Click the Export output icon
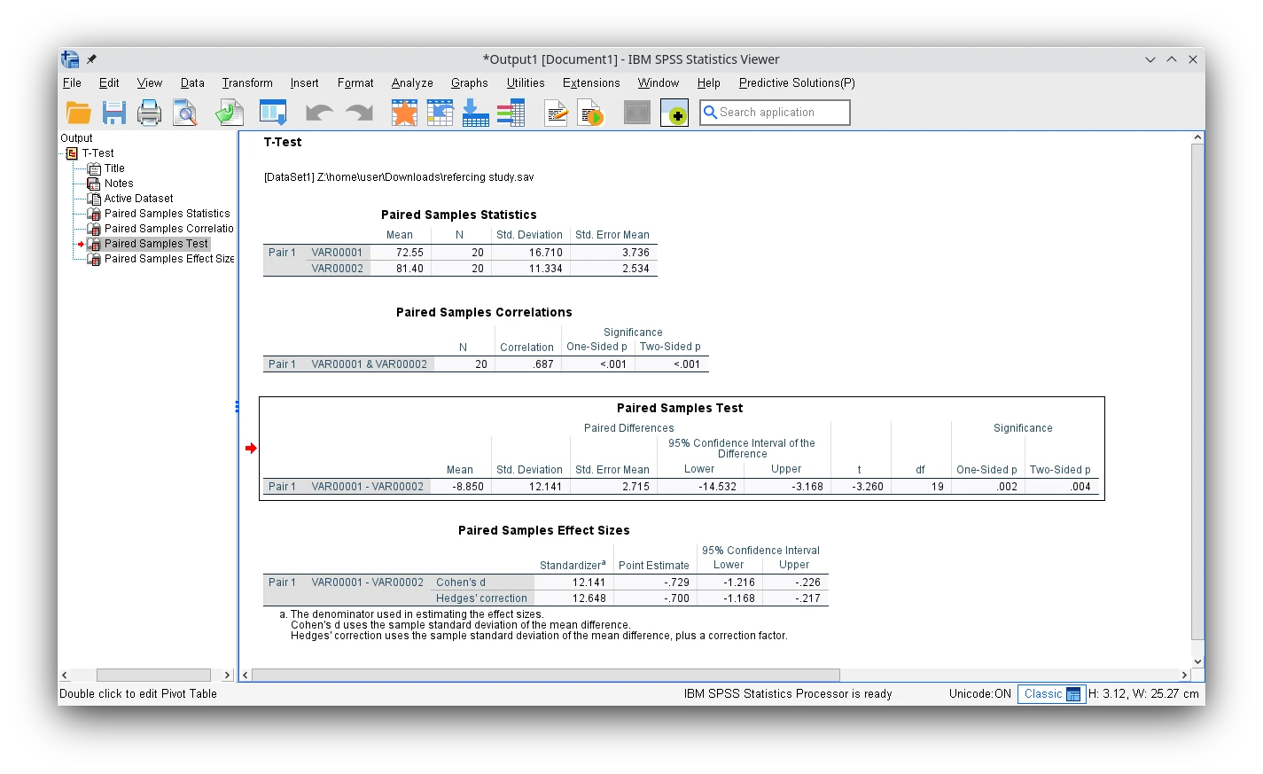The image size is (1263, 774). [230, 113]
